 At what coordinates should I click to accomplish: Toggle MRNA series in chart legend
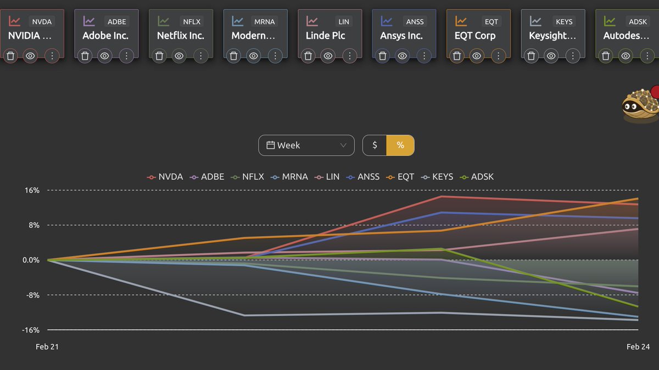[289, 177]
